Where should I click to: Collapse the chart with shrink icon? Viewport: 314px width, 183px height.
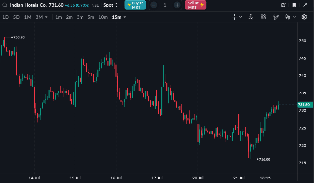tap(305, 5)
